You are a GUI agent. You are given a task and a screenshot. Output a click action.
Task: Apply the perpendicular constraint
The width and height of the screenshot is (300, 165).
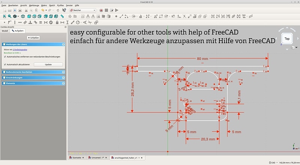tap(30, 22)
